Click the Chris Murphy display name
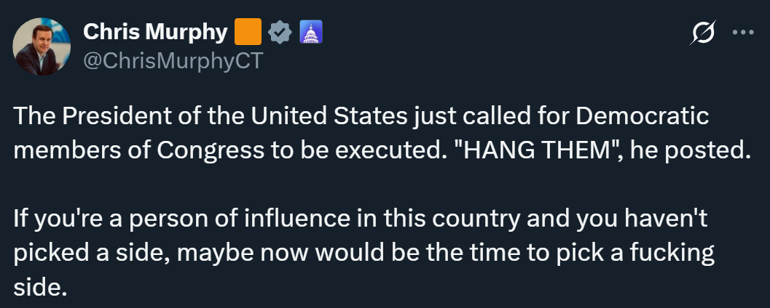 (156, 32)
